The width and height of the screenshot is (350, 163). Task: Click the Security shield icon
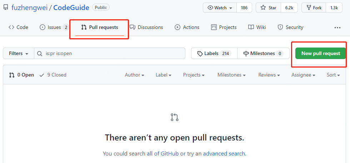(280, 27)
